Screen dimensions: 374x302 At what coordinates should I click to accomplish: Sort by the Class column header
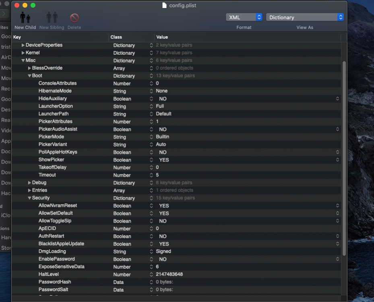(x=132, y=37)
